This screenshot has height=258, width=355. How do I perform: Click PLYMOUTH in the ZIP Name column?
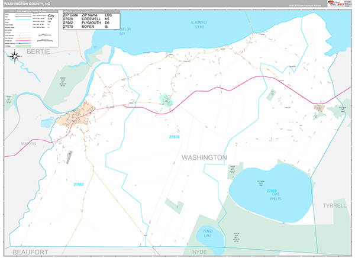(x=91, y=23)
